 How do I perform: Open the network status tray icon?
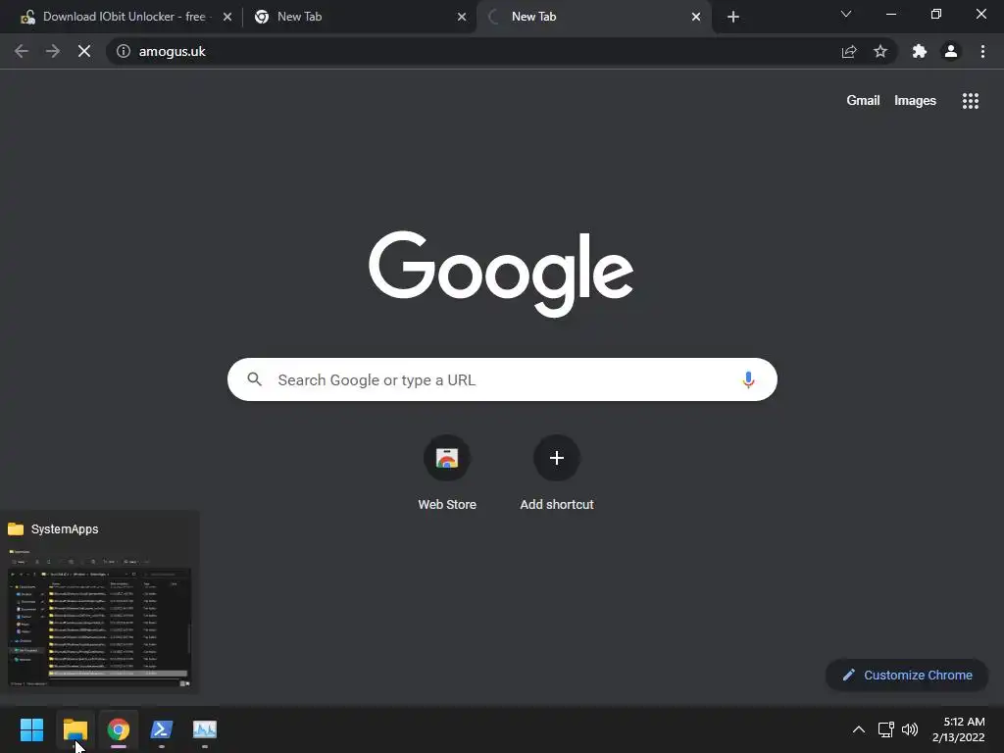(x=885, y=729)
